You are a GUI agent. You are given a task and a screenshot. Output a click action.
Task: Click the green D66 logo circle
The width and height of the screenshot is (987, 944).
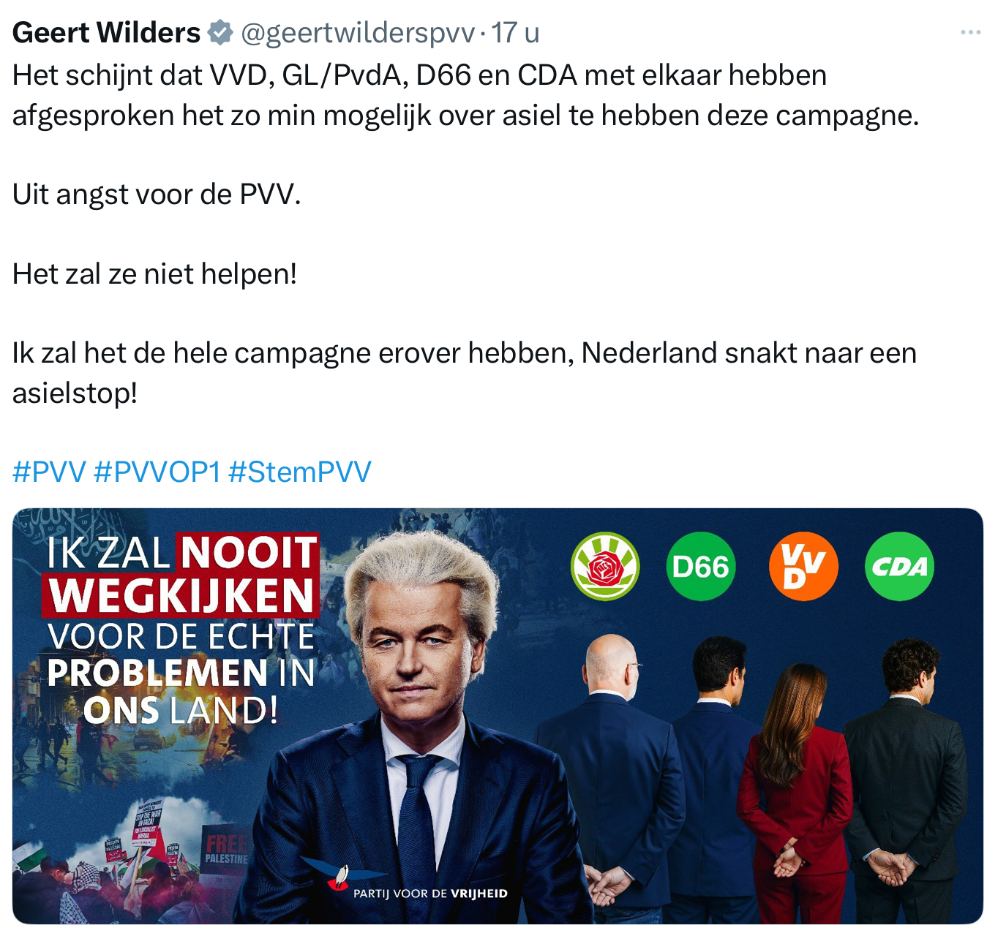click(x=700, y=566)
